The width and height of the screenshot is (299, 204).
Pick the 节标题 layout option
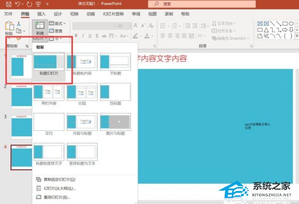point(115,62)
